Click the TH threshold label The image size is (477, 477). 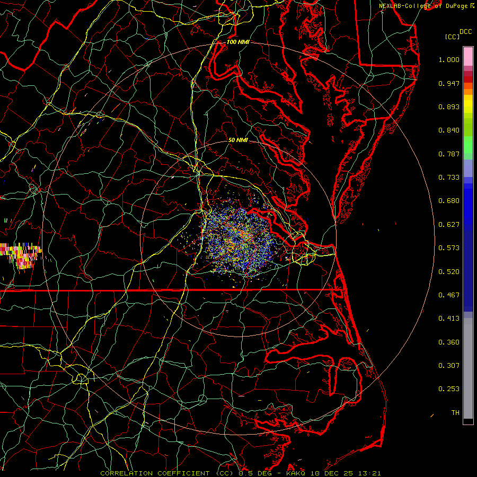click(455, 413)
